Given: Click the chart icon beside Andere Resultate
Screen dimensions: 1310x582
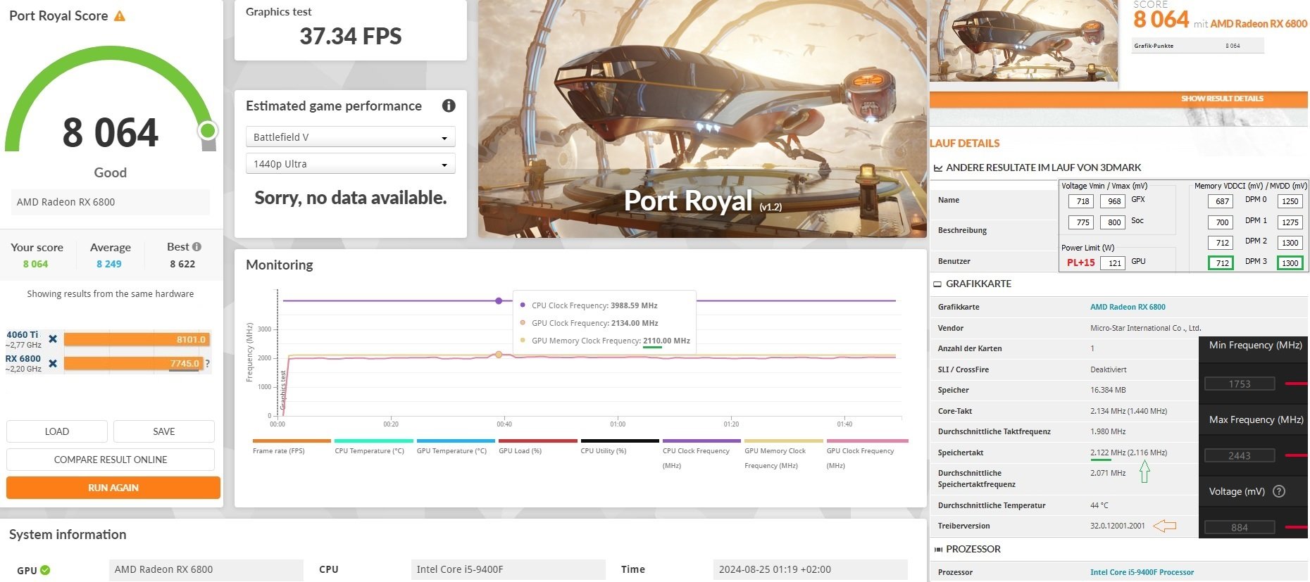Looking at the screenshot, I should pos(938,168).
